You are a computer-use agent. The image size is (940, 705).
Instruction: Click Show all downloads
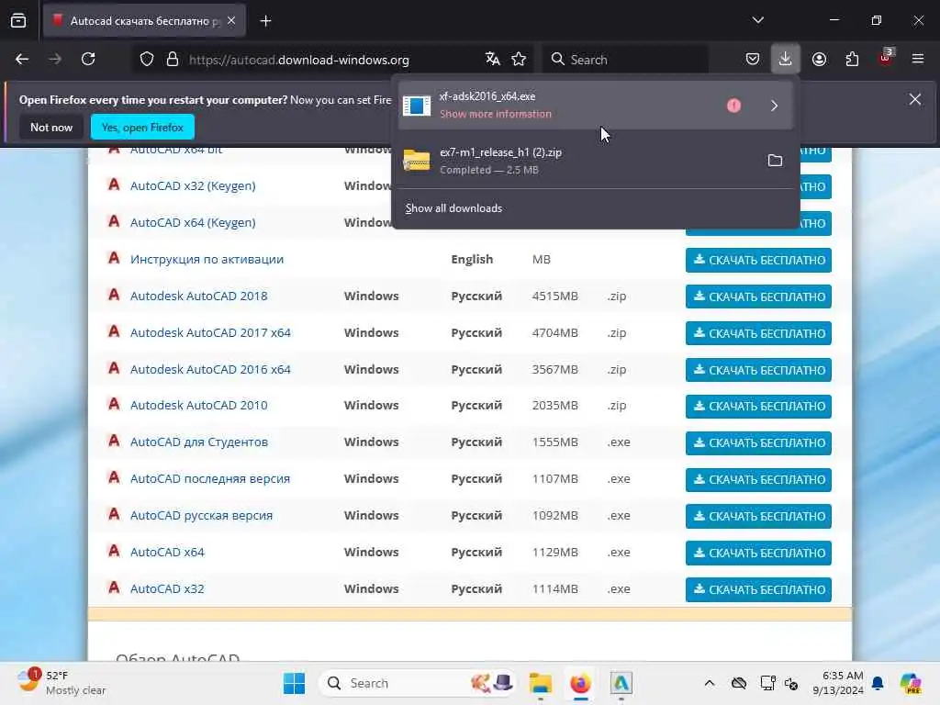(x=453, y=208)
